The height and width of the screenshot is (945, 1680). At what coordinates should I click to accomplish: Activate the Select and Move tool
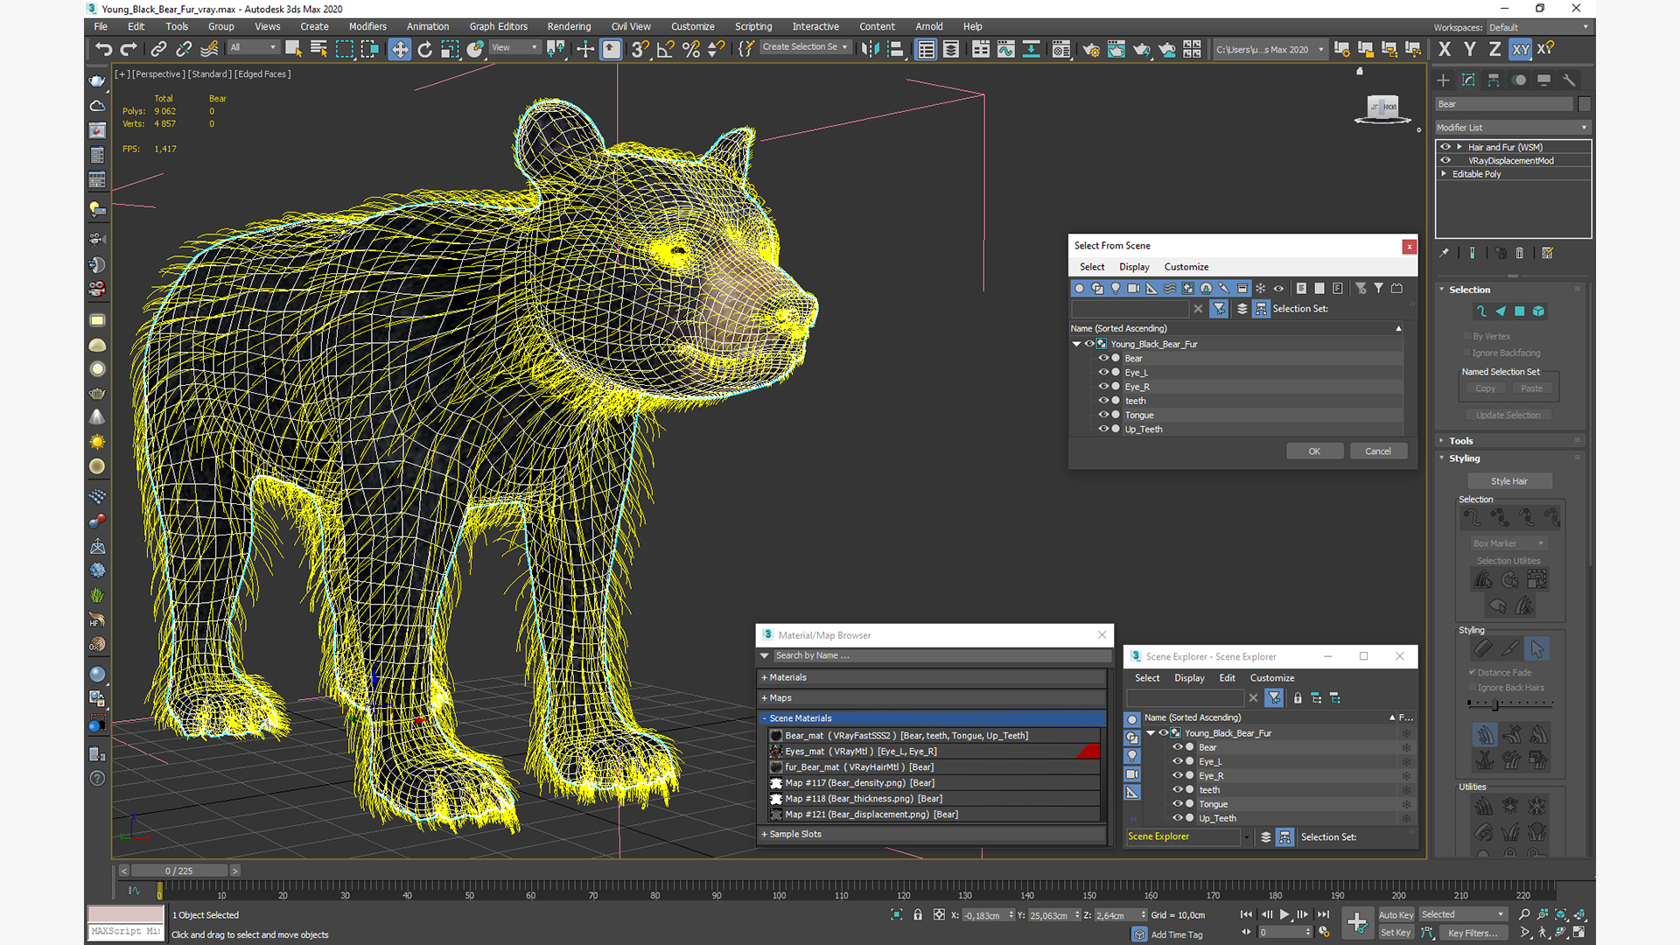click(x=399, y=49)
